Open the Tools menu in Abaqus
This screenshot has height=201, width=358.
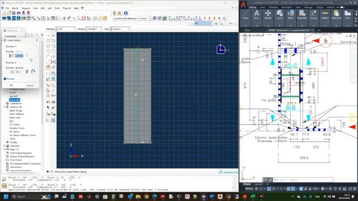(57, 8)
